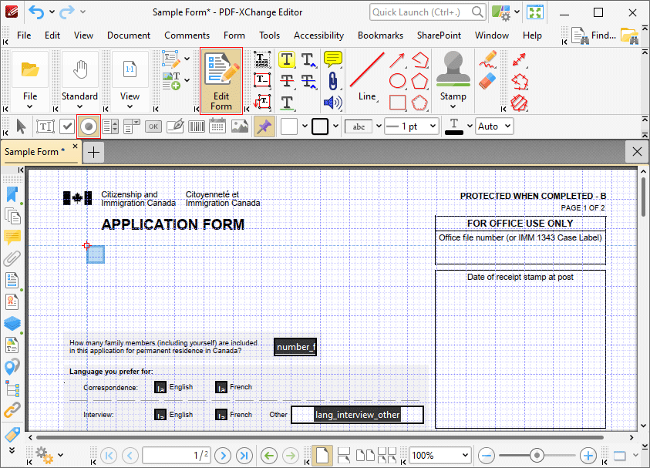Select the Eraser tool

click(487, 81)
